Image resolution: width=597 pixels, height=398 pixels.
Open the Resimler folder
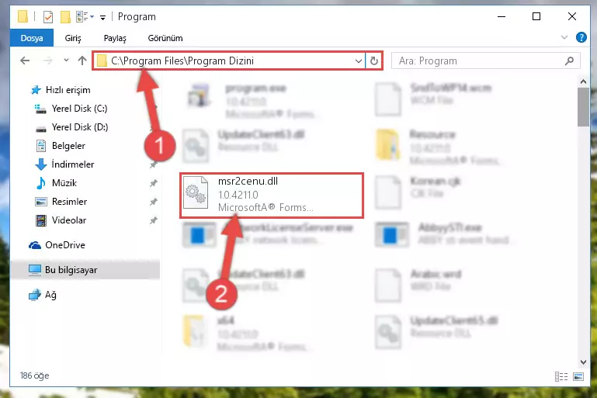(69, 202)
